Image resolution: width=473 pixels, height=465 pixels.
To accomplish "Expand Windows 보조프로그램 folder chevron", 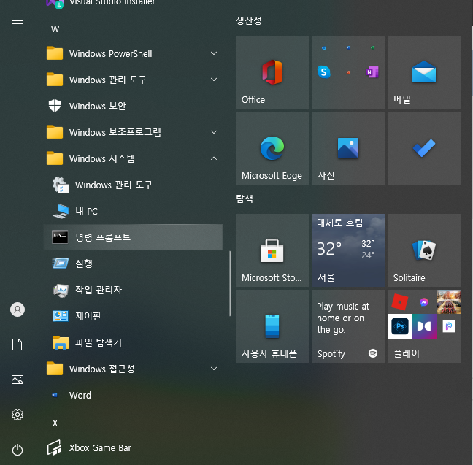I will [214, 132].
